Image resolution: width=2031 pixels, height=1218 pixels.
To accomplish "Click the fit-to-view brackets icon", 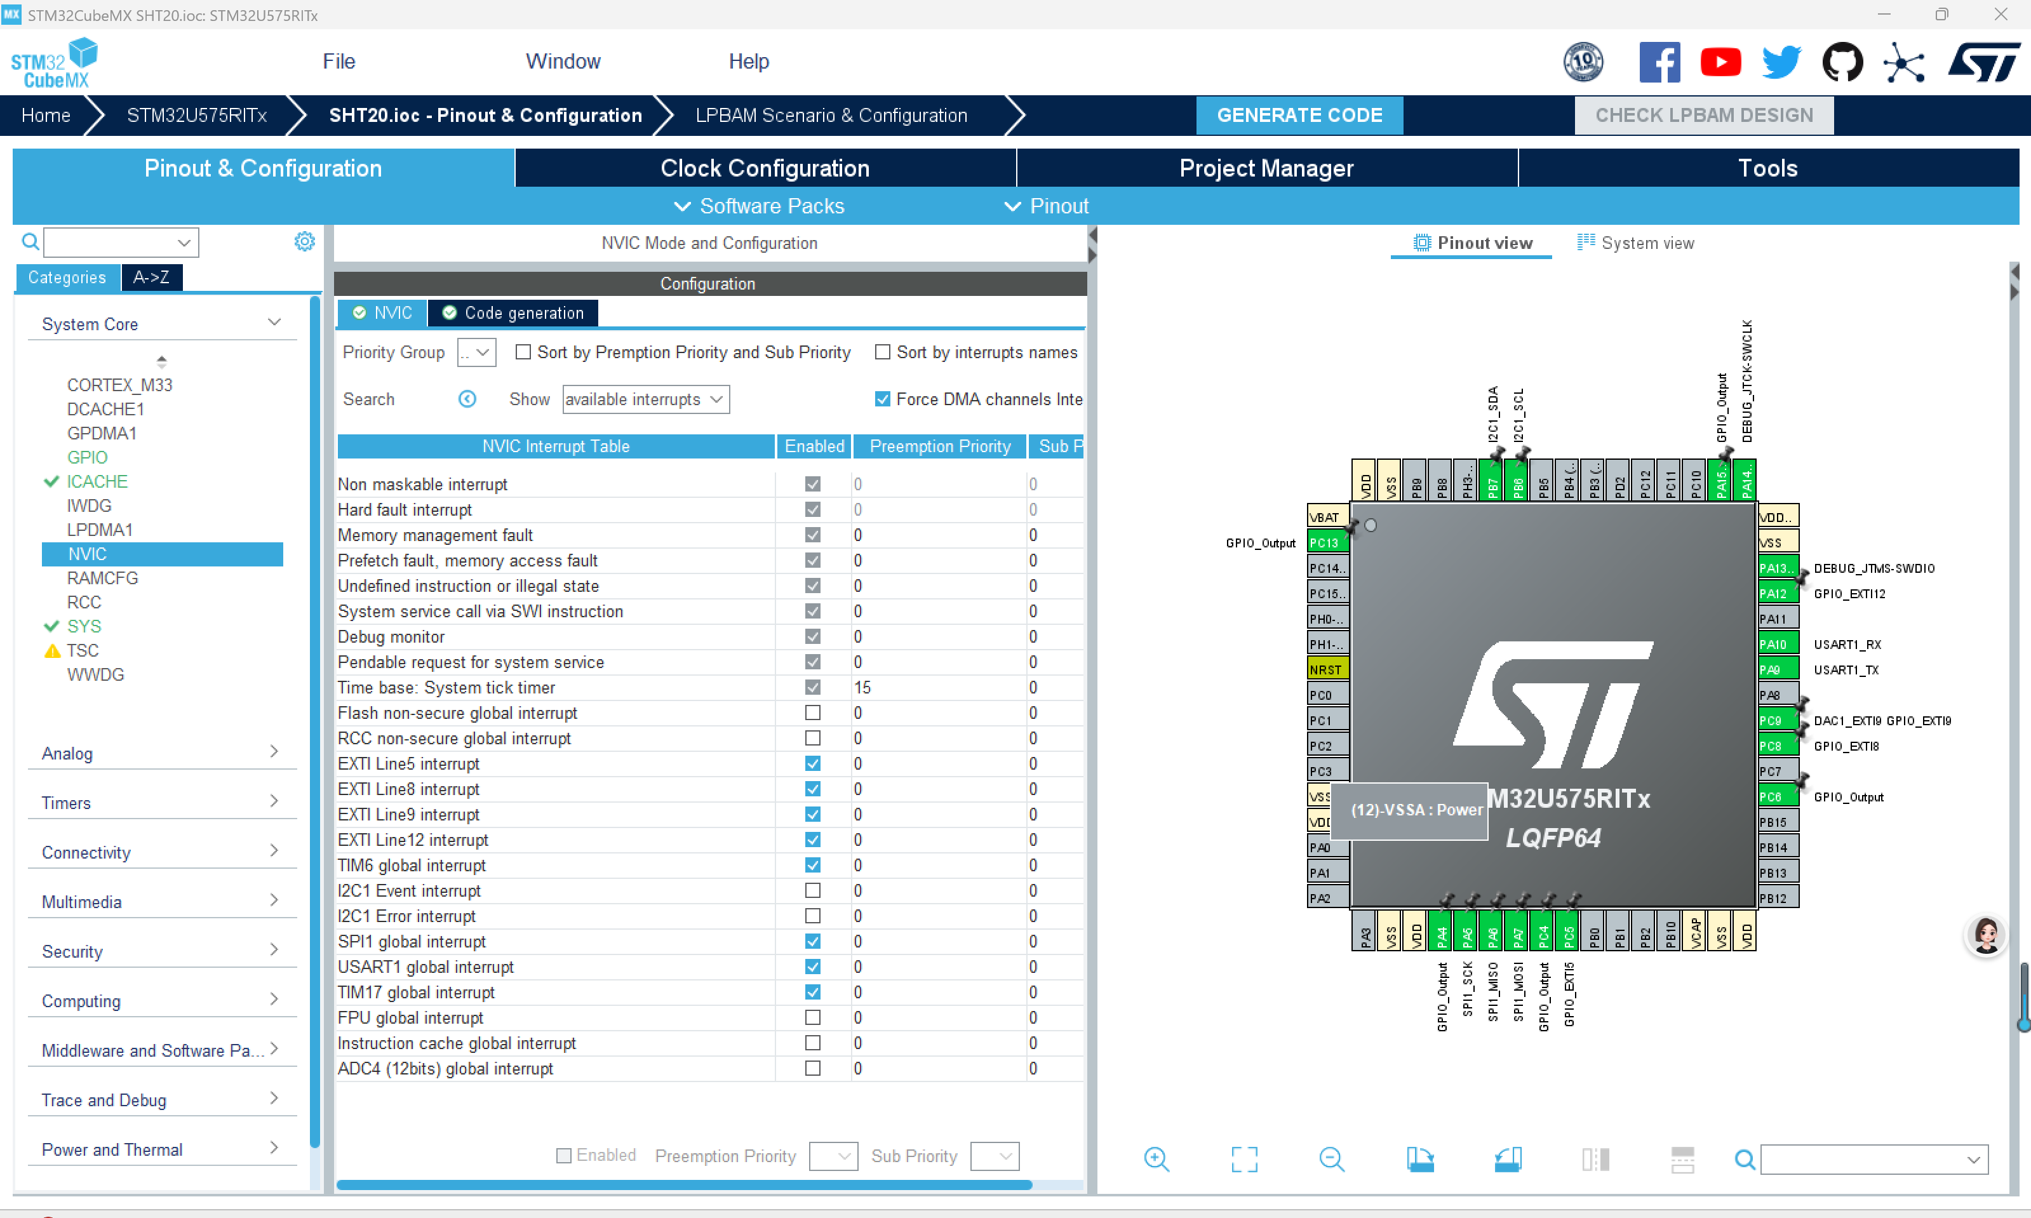I will 1244,1159.
